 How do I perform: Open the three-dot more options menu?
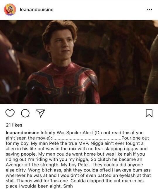pos(150,10)
